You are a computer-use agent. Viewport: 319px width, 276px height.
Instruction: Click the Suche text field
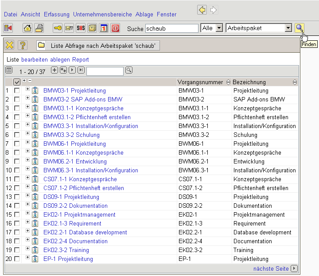coord(171,28)
